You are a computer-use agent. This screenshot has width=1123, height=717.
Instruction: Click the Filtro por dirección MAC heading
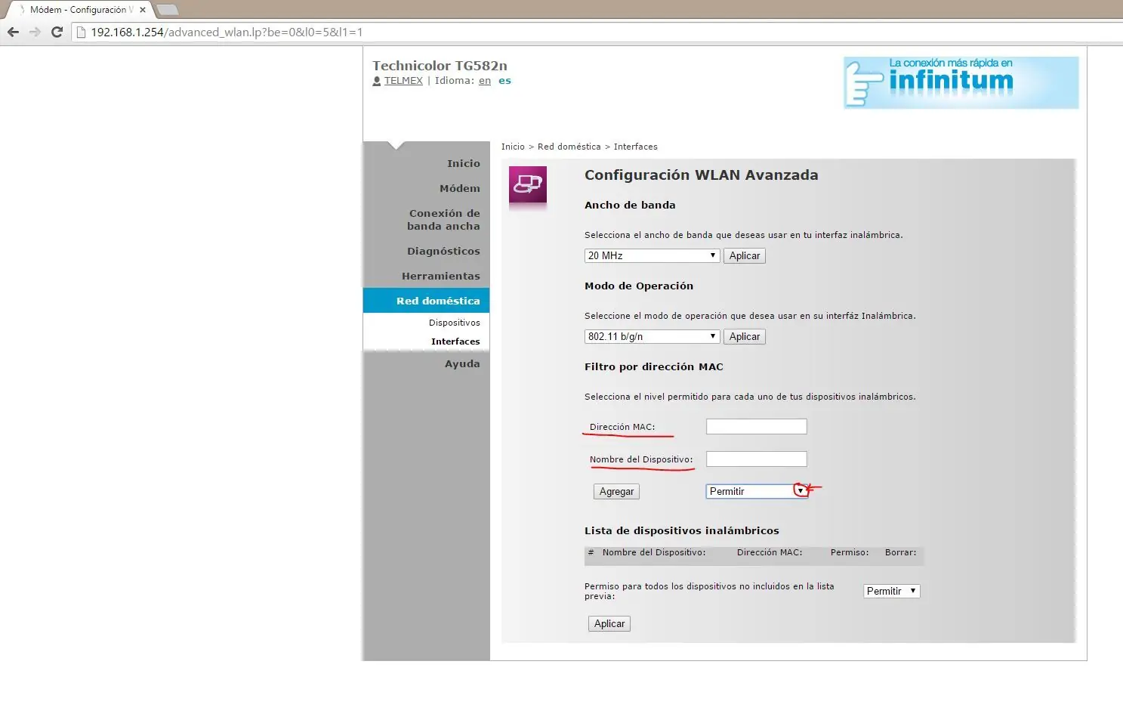pyautogui.click(x=654, y=366)
